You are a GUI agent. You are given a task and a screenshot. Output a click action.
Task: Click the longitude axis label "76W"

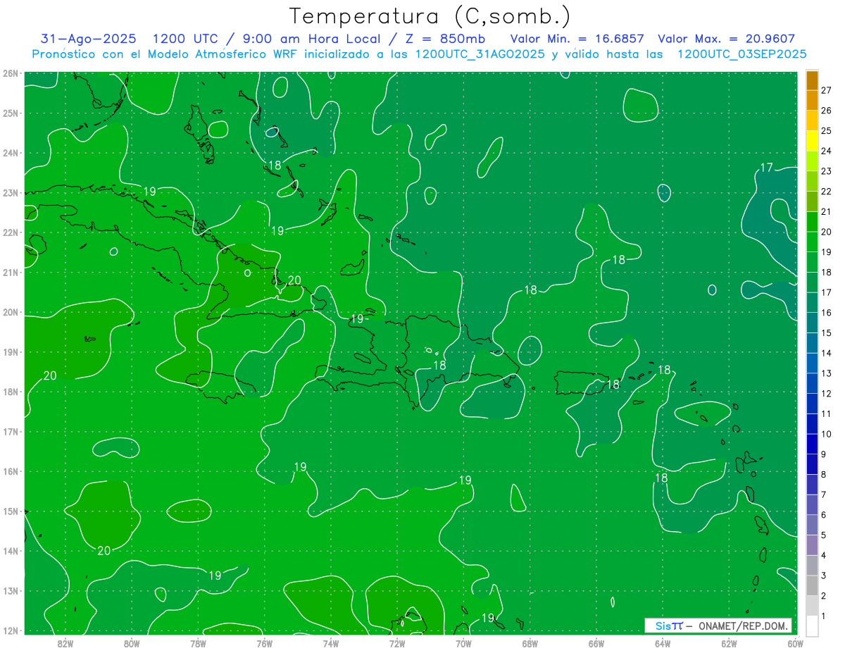point(264,642)
